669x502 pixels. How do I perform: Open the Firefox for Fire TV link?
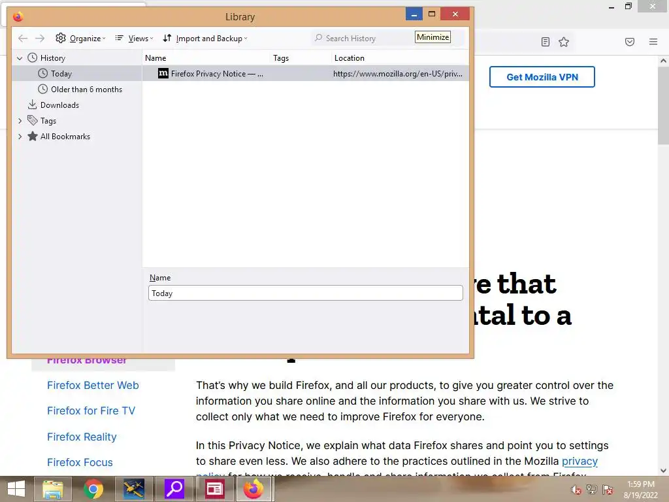coord(91,410)
